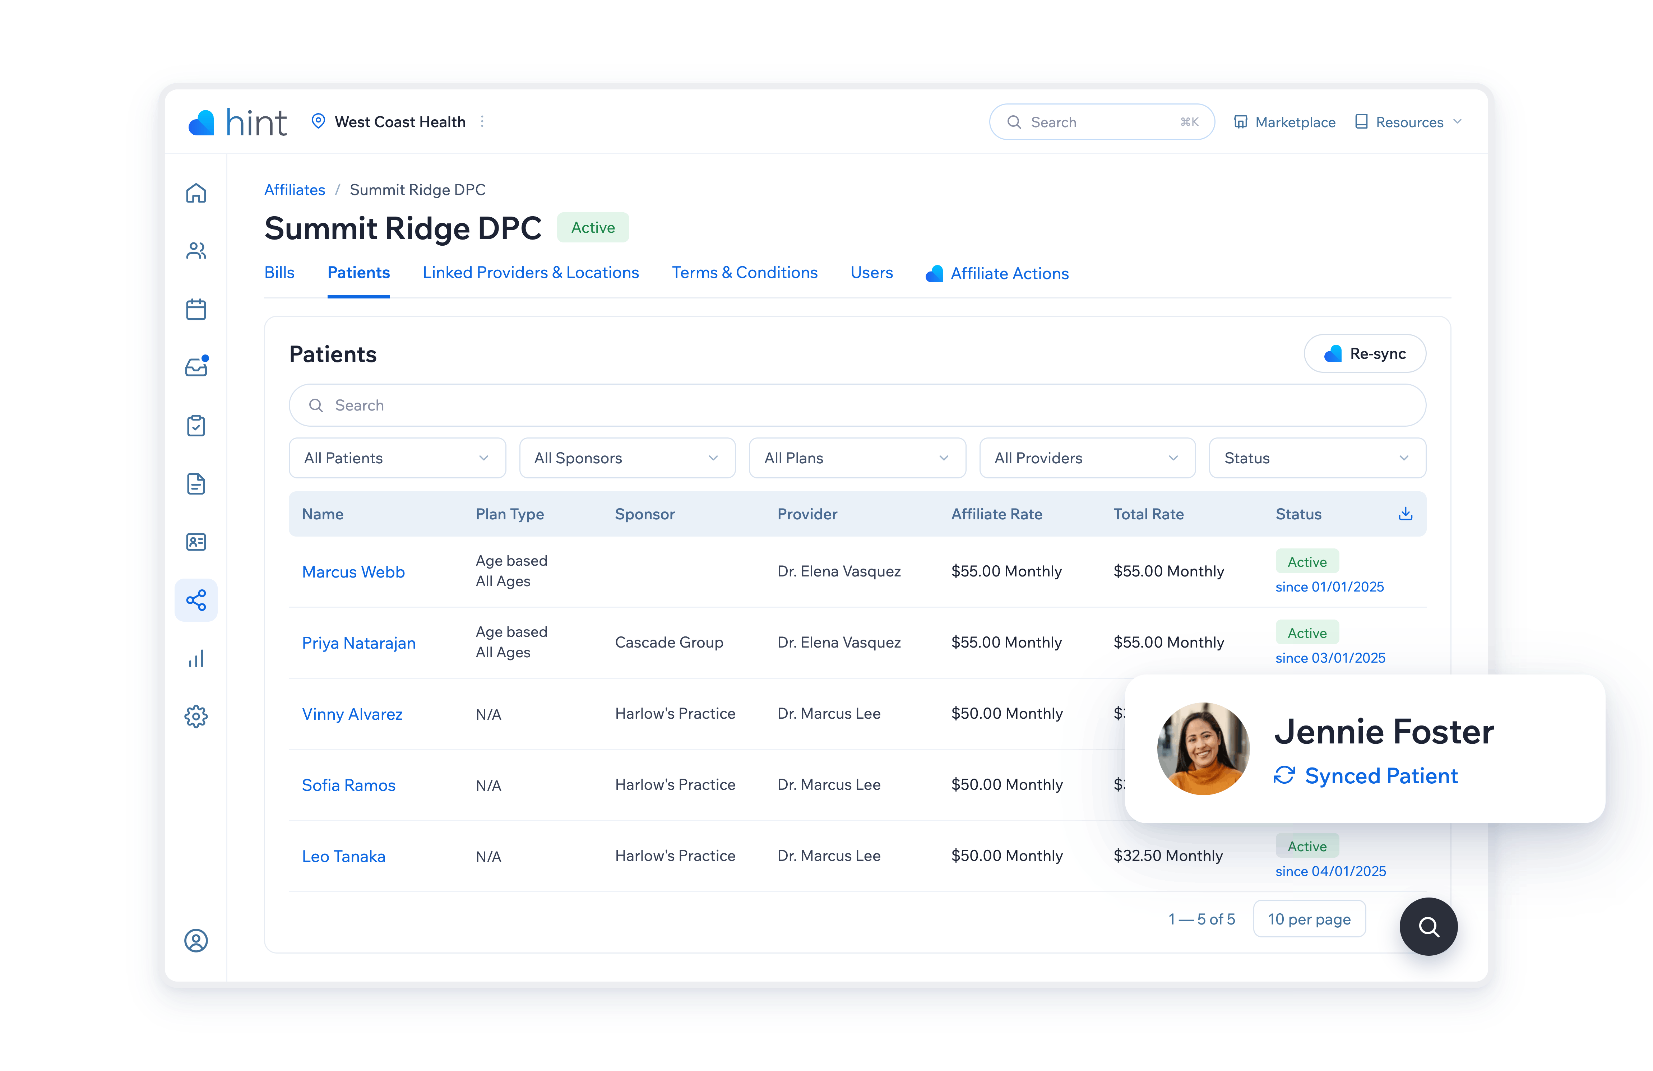Screen dimensions: 1653x1071
Task: Select the Patients tab
Action: click(358, 272)
